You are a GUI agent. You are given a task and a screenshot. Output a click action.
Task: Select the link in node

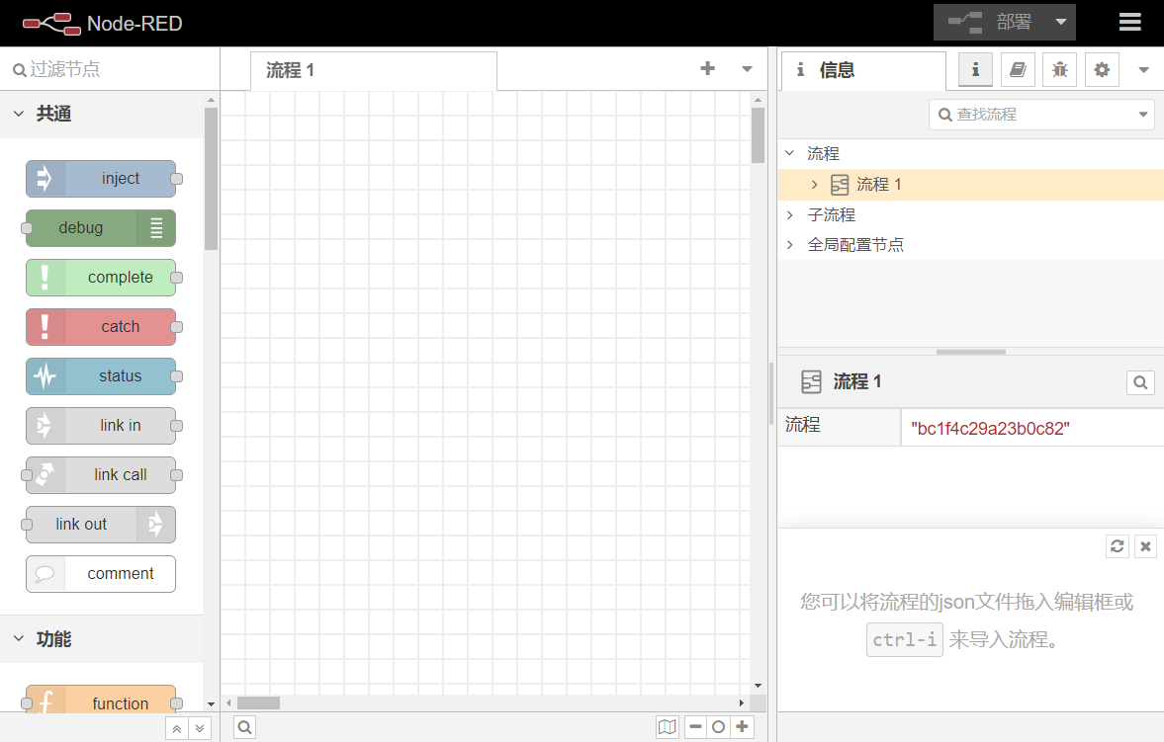point(101,426)
